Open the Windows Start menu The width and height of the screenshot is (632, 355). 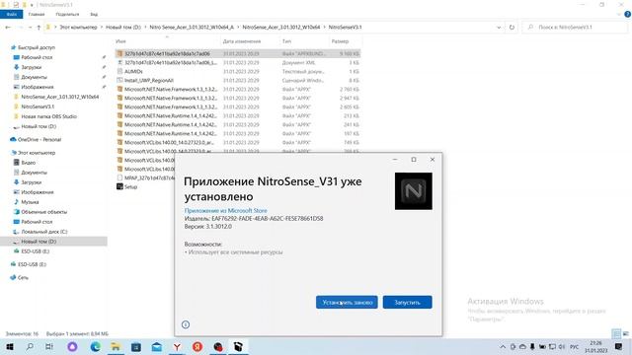10,347
